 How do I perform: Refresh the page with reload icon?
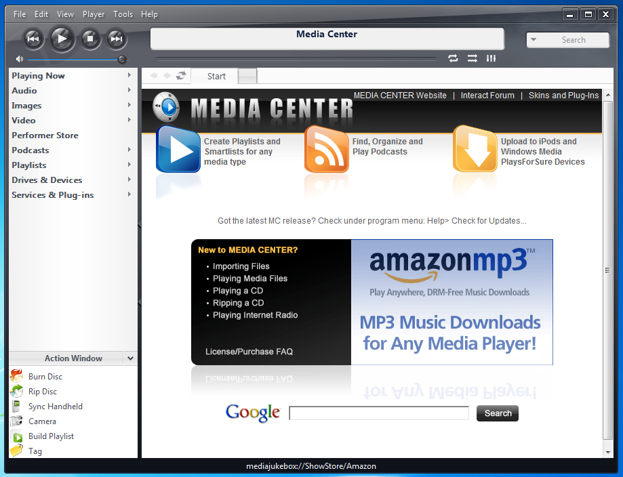pos(181,75)
